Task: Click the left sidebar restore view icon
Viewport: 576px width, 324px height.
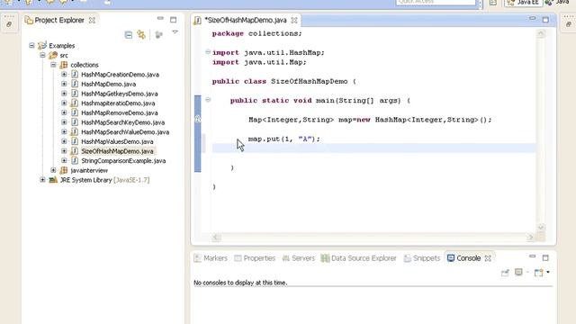Action: pyautogui.click(x=9, y=24)
